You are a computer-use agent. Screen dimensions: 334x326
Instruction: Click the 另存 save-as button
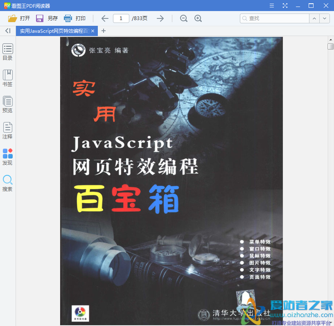pos(46,18)
